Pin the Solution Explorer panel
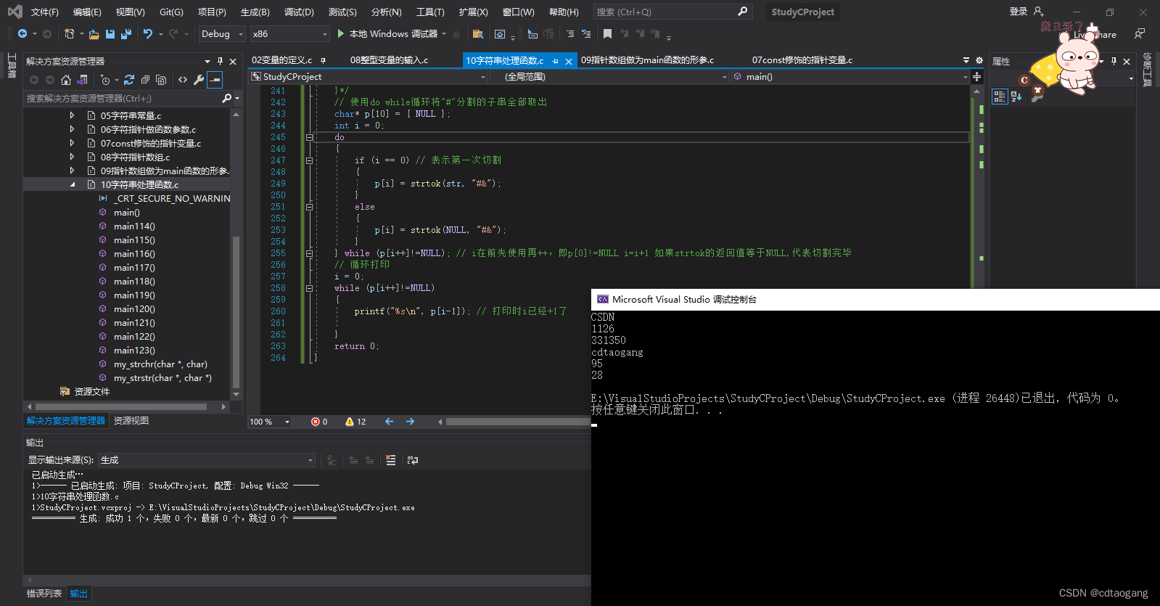This screenshot has height=606, width=1160. pyautogui.click(x=221, y=62)
